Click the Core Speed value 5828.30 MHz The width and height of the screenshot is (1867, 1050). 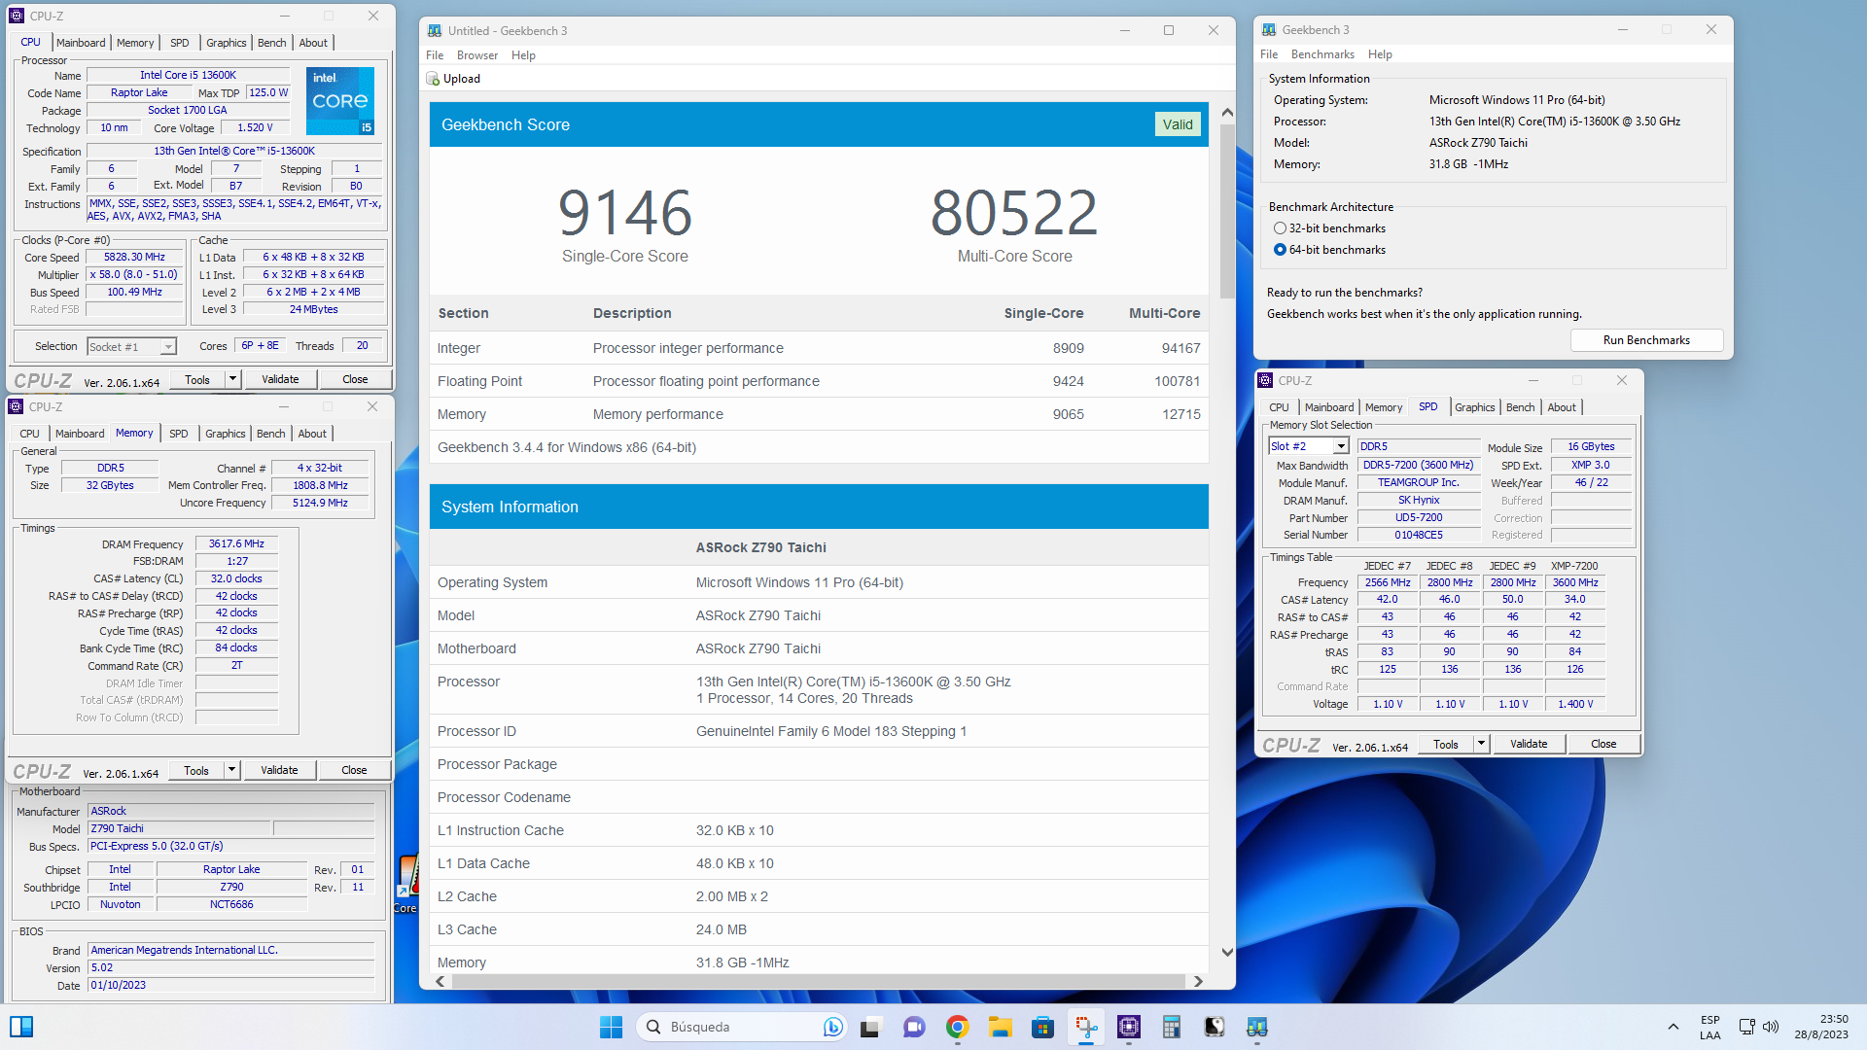point(134,258)
